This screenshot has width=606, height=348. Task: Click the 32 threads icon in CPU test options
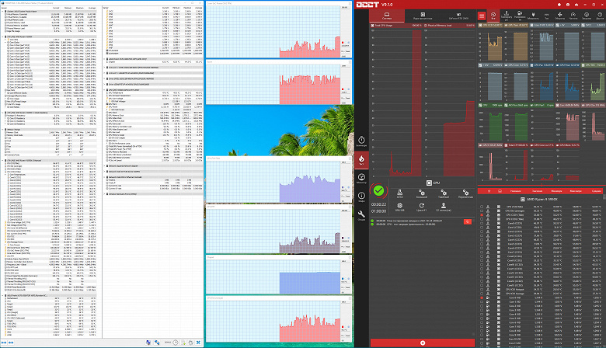point(444,207)
